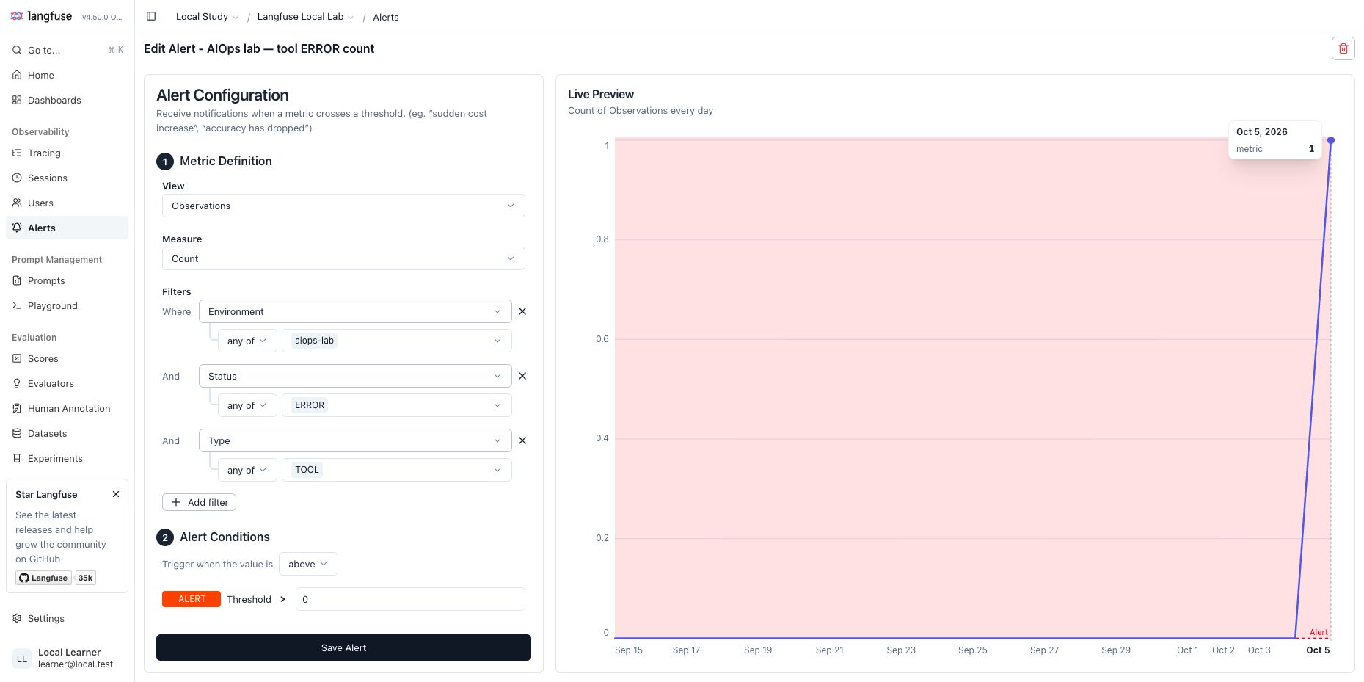Screen dimensions: 1364x682
Task: Expand the Measure dropdown showing Count
Action: [x=343, y=258]
